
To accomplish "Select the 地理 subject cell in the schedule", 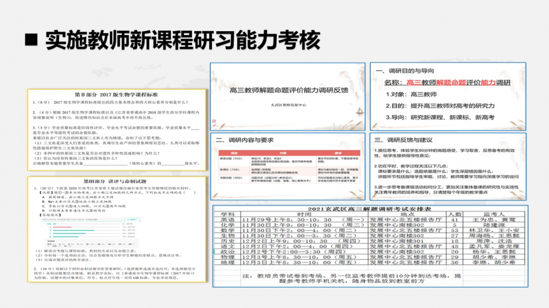I will 228,263.
